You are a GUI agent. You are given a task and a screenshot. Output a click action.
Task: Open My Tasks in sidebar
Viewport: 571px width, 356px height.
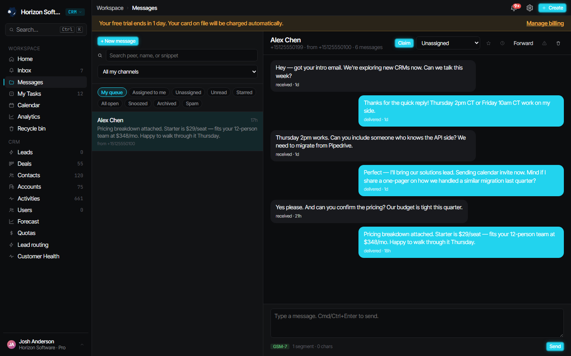pos(46,94)
